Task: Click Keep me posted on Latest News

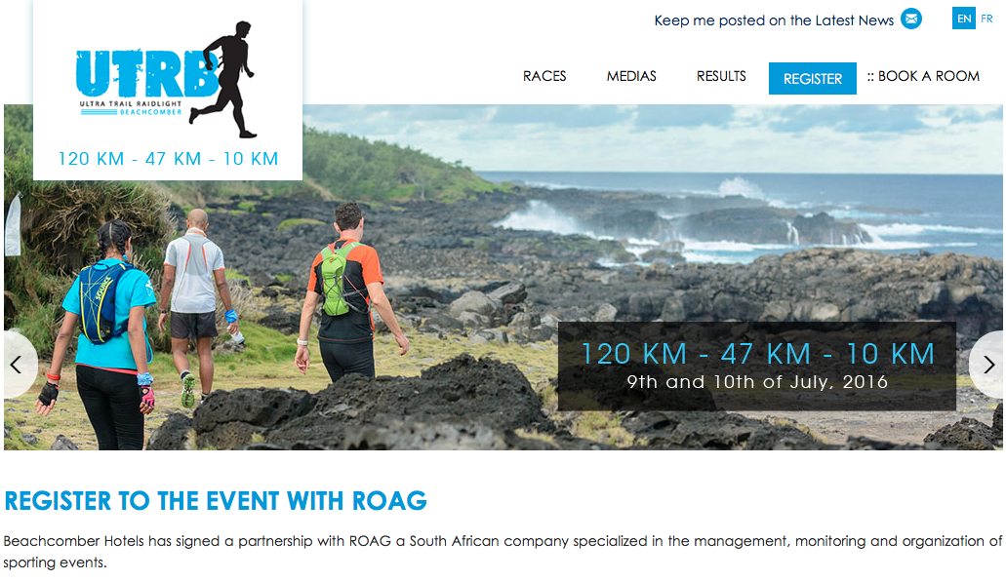Action: tap(774, 20)
